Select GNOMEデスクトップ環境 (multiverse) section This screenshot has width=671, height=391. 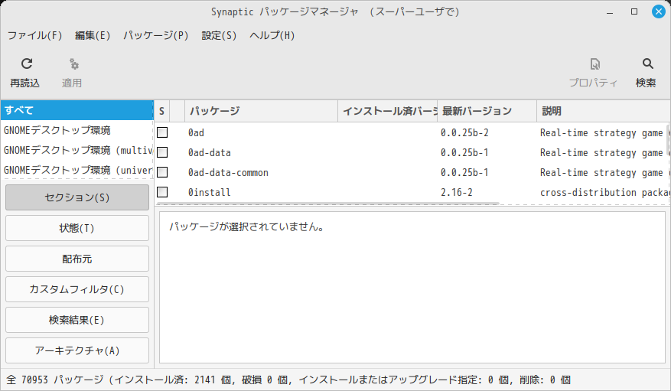pyautogui.click(x=77, y=150)
